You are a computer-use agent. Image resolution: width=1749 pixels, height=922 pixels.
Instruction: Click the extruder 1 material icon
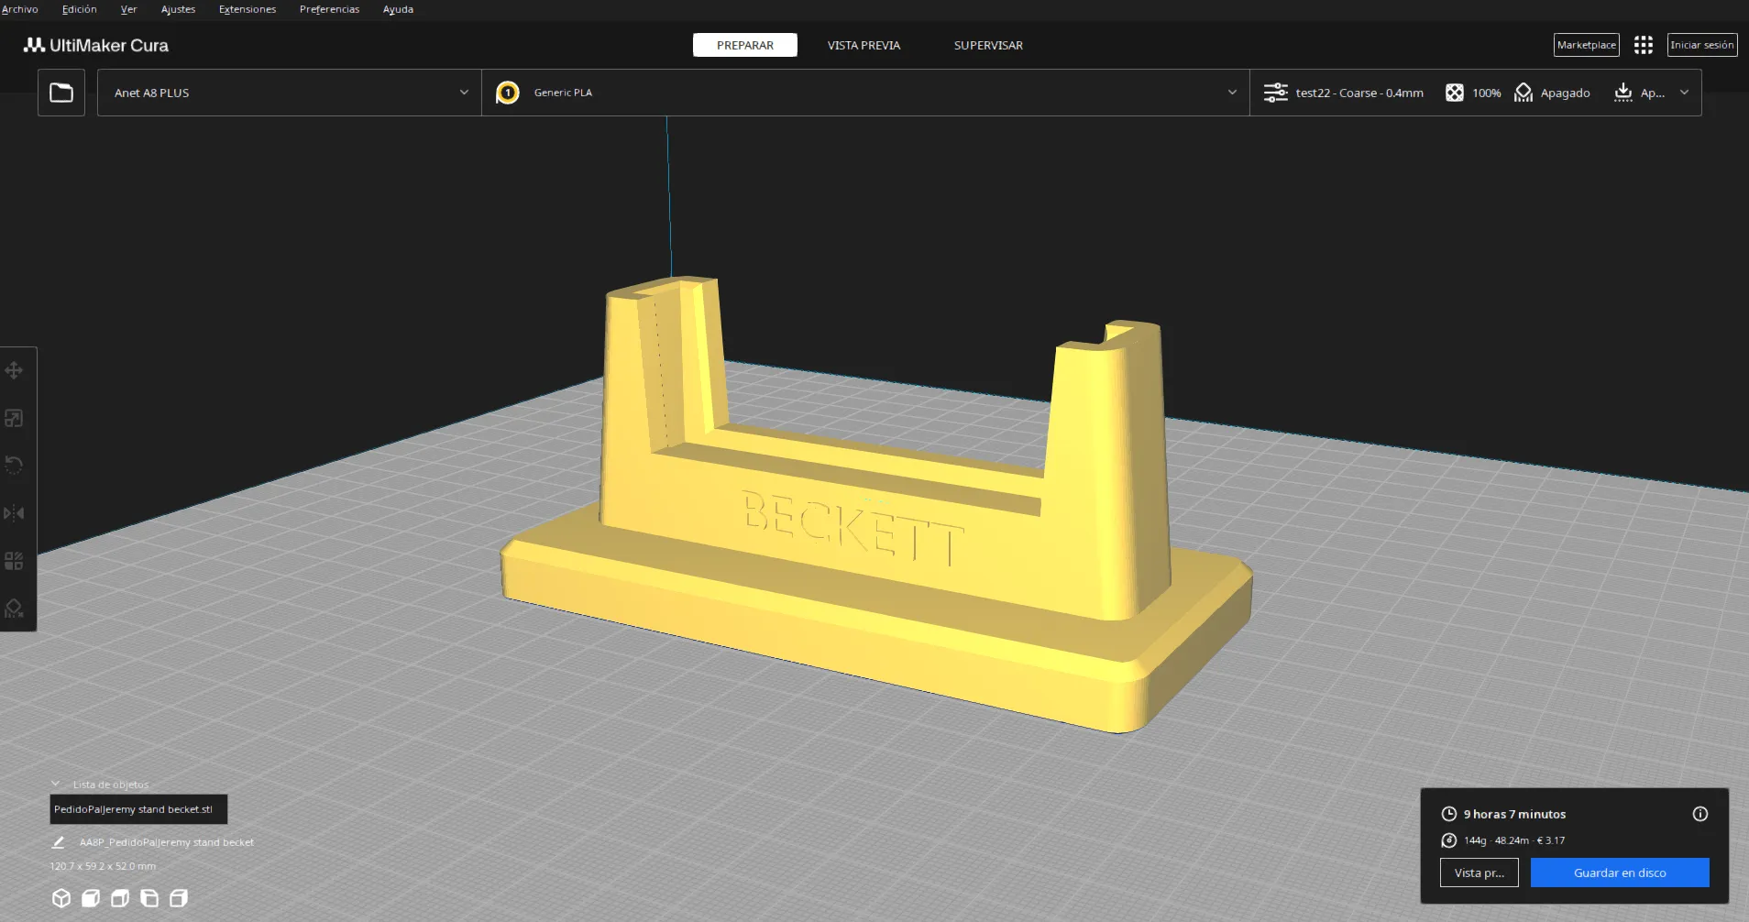508,93
